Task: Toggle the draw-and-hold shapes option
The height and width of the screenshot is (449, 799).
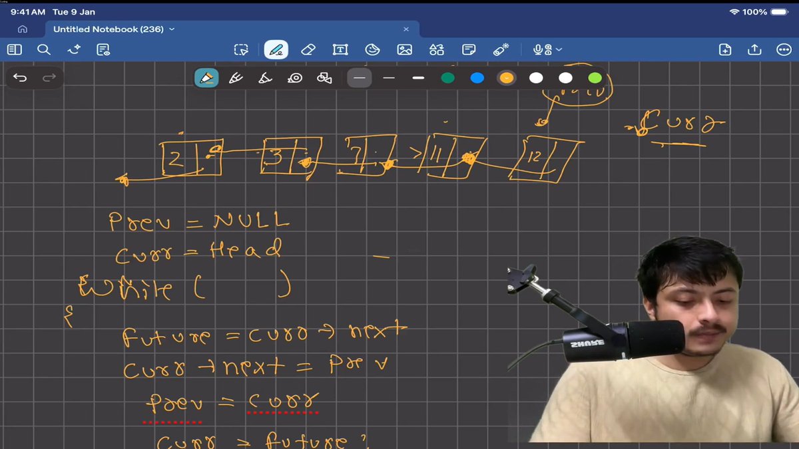Action: click(324, 78)
